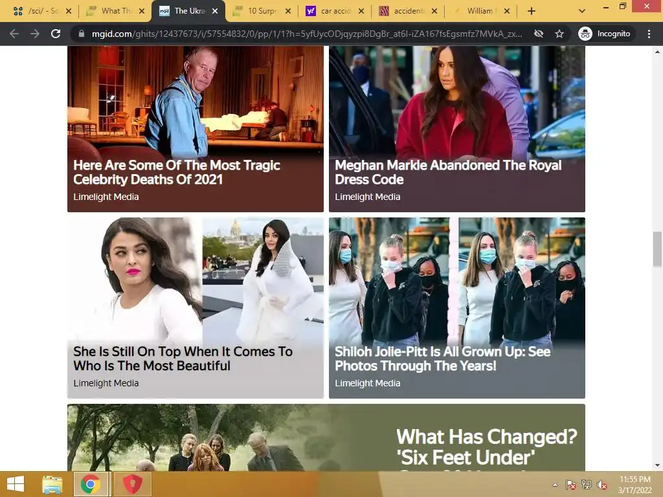Go back to the previous page

pyautogui.click(x=14, y=34)
